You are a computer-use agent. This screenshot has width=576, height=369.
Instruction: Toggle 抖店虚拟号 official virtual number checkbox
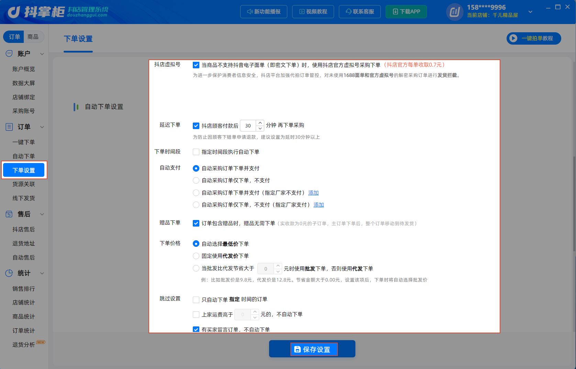(x=196, y=65)
